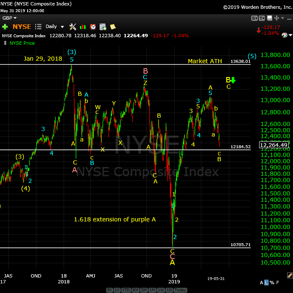
Task: Click the 10,500.00 price axis label
Action: (275, 262)
